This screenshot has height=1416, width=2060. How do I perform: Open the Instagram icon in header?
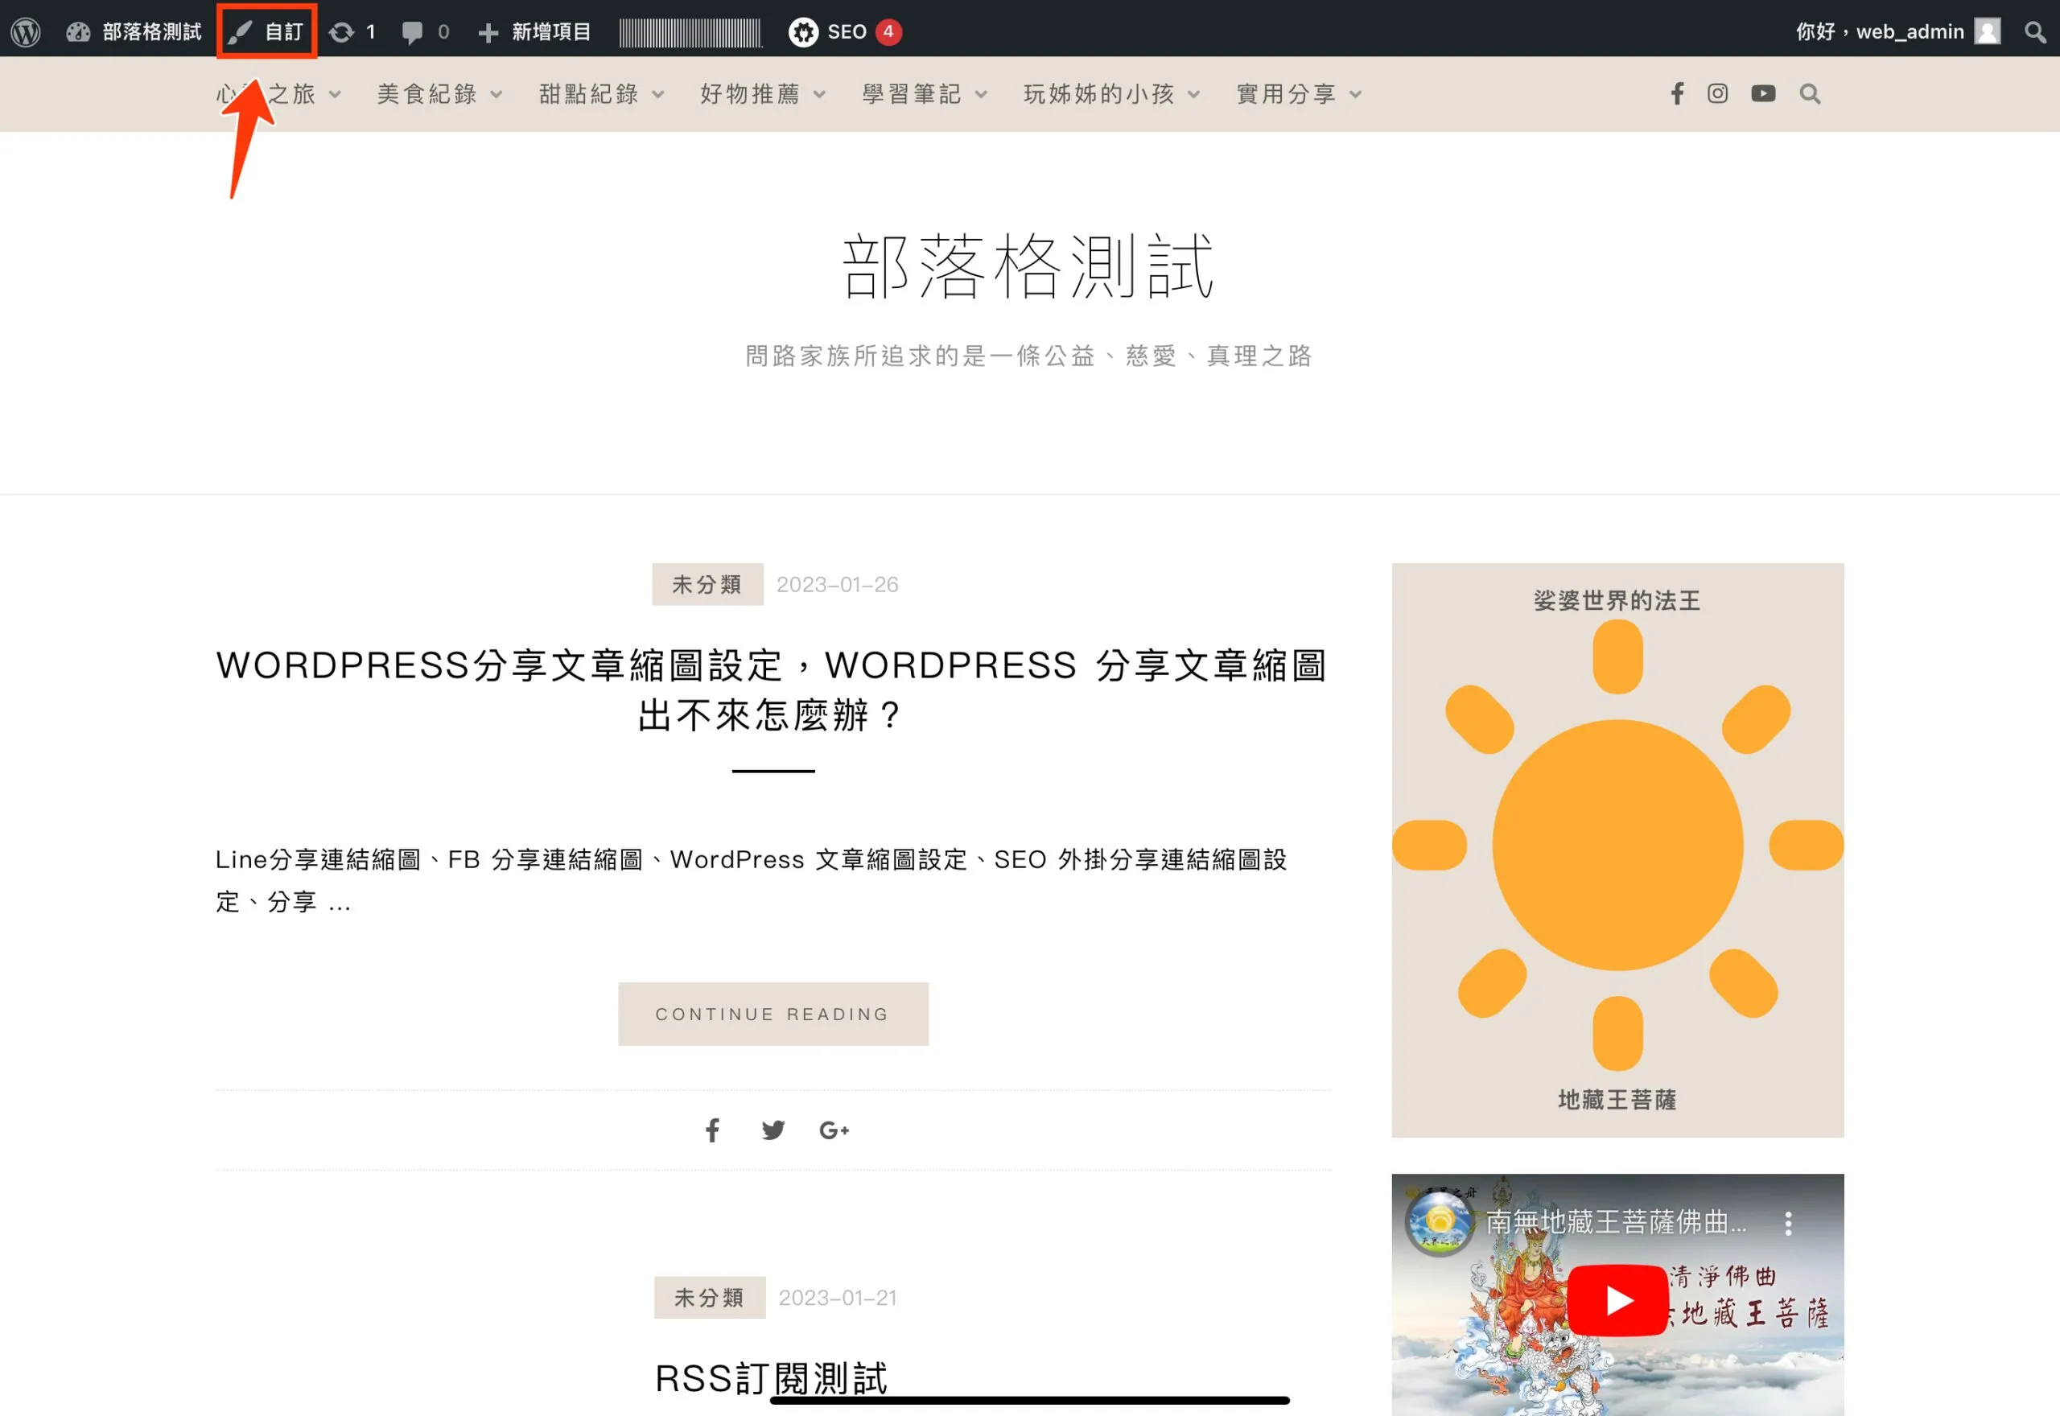click(x=1717, y=94)
